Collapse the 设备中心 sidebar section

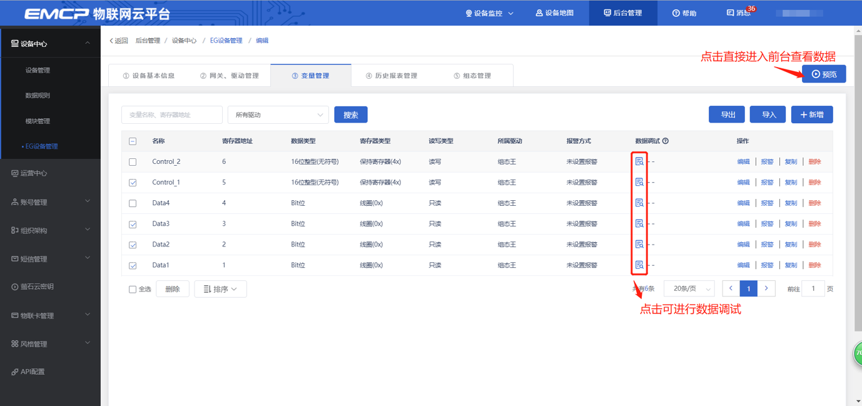coord(88,43)
